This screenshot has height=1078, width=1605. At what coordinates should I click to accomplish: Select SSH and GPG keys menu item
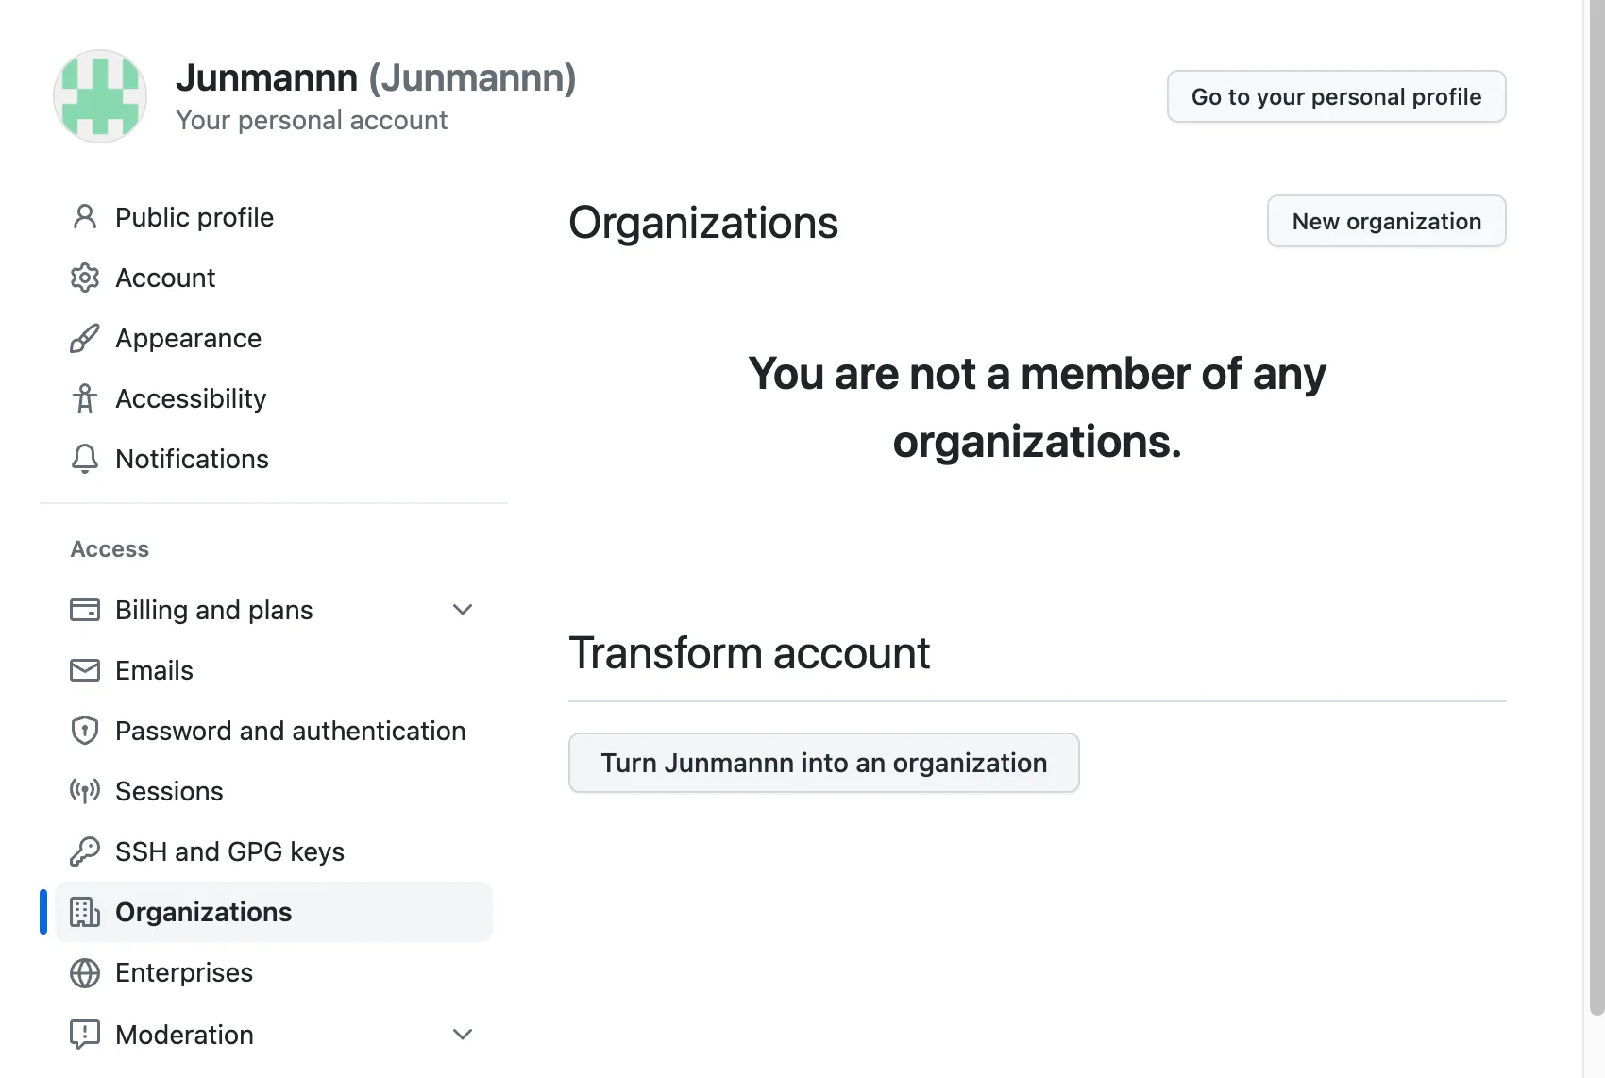coord(274,851)
